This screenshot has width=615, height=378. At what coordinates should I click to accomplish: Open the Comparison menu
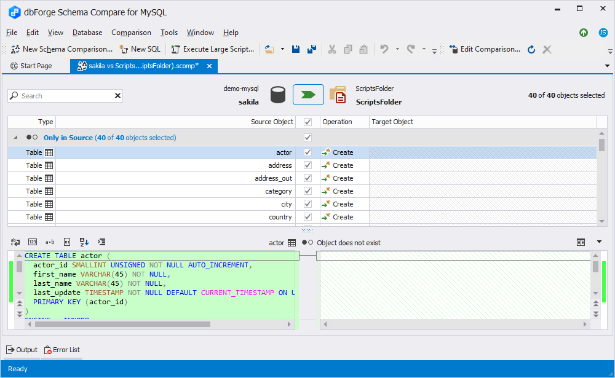132,33
